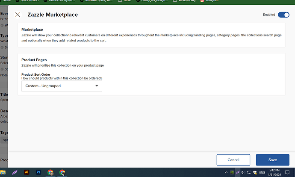Click the feather icon in system tray
This screenshot has height=177, width=295.
[238, 172]
